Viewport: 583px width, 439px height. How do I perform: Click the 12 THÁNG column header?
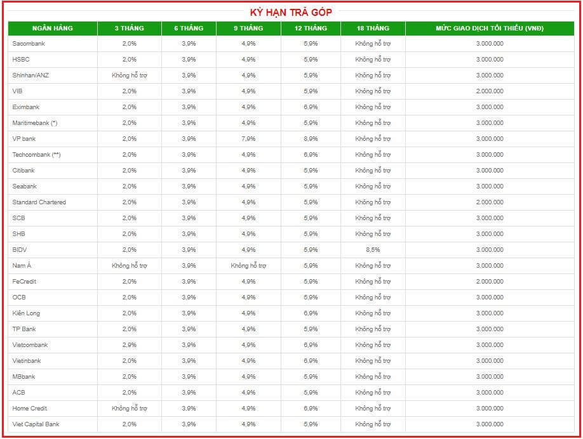point(311,28)
